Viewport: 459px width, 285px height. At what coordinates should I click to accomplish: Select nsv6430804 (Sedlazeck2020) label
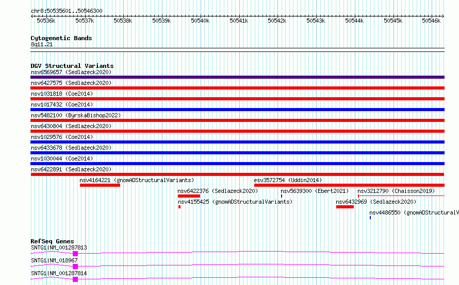(71, 126)
